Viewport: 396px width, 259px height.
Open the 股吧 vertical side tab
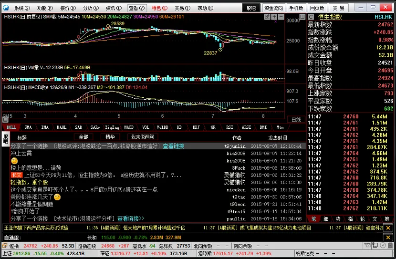pos(6,139)
